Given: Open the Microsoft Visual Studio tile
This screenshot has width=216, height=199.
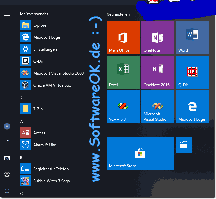Looking at the screenshot, I should coord(158,107).
